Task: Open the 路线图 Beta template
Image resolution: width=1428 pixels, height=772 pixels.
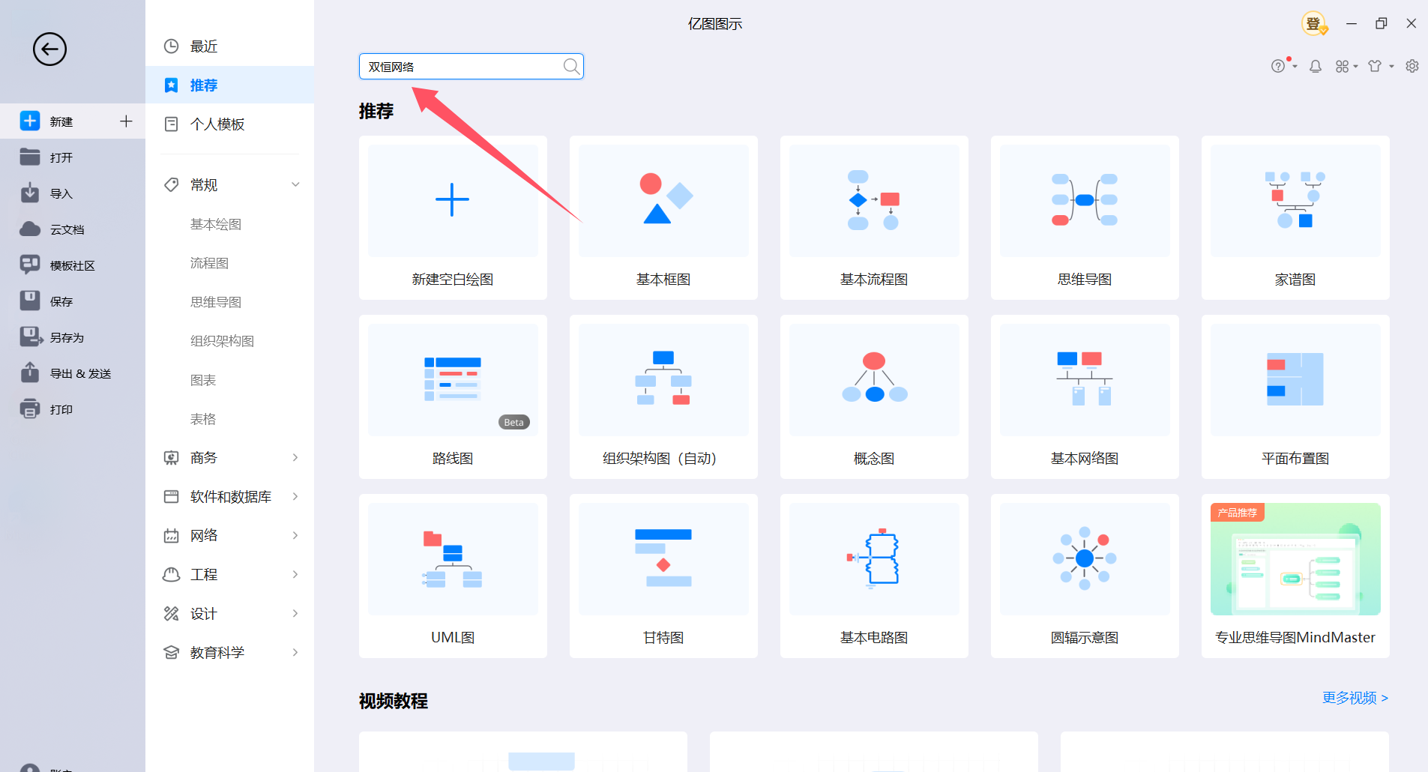Action: pos(453,396)
